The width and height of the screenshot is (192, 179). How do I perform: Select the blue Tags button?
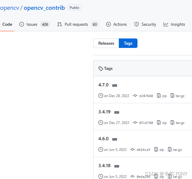click(128, 43)
